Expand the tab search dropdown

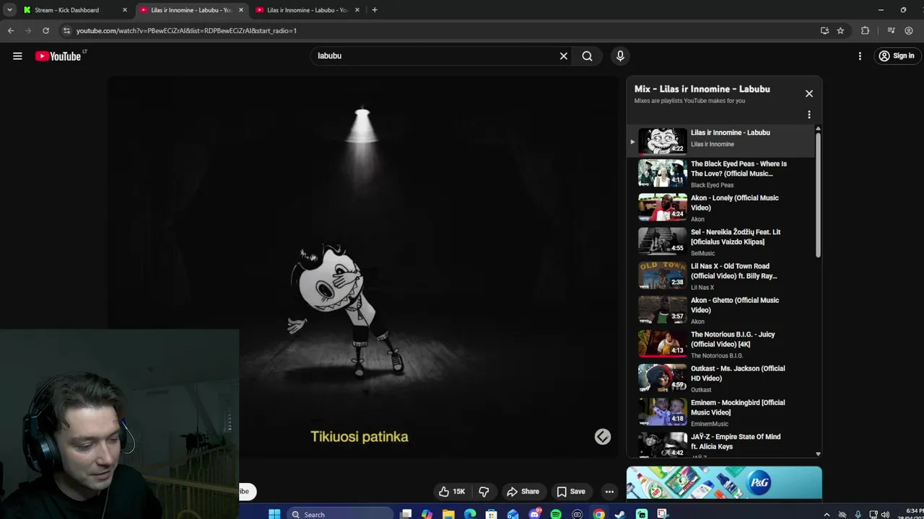point(9,10)
